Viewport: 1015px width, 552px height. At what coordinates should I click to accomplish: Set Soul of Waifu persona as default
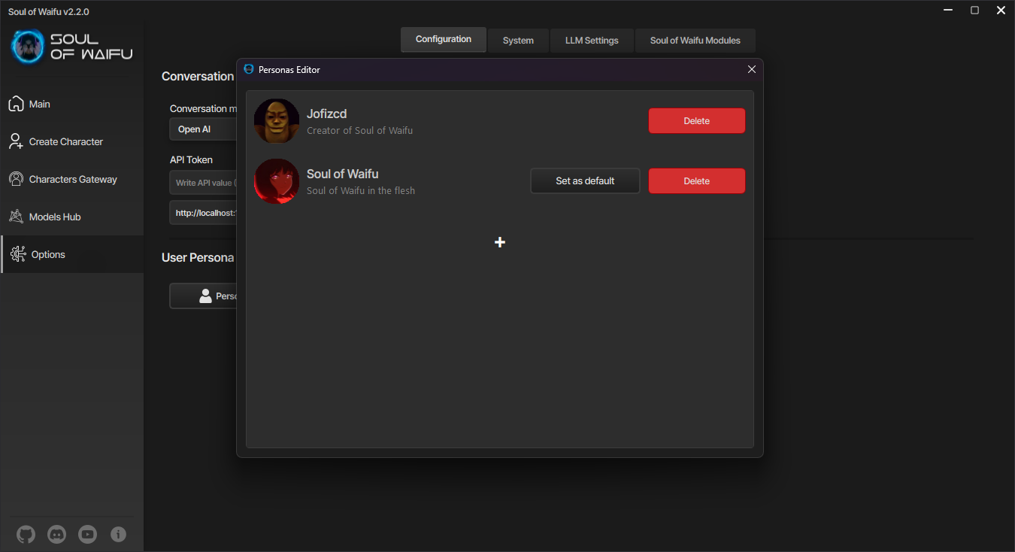pos(585,181)
